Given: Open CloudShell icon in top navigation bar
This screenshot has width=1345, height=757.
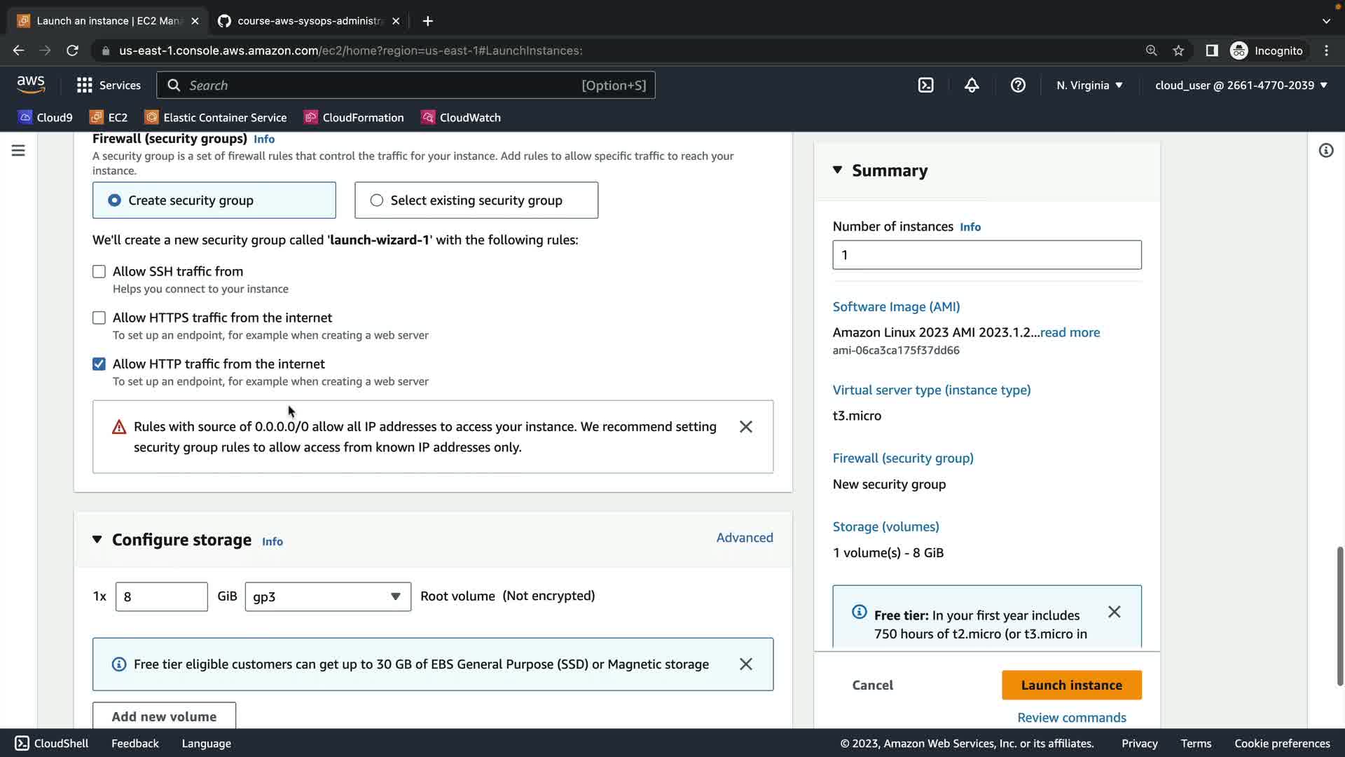Looking at the screenshot, I should [925, 86].
